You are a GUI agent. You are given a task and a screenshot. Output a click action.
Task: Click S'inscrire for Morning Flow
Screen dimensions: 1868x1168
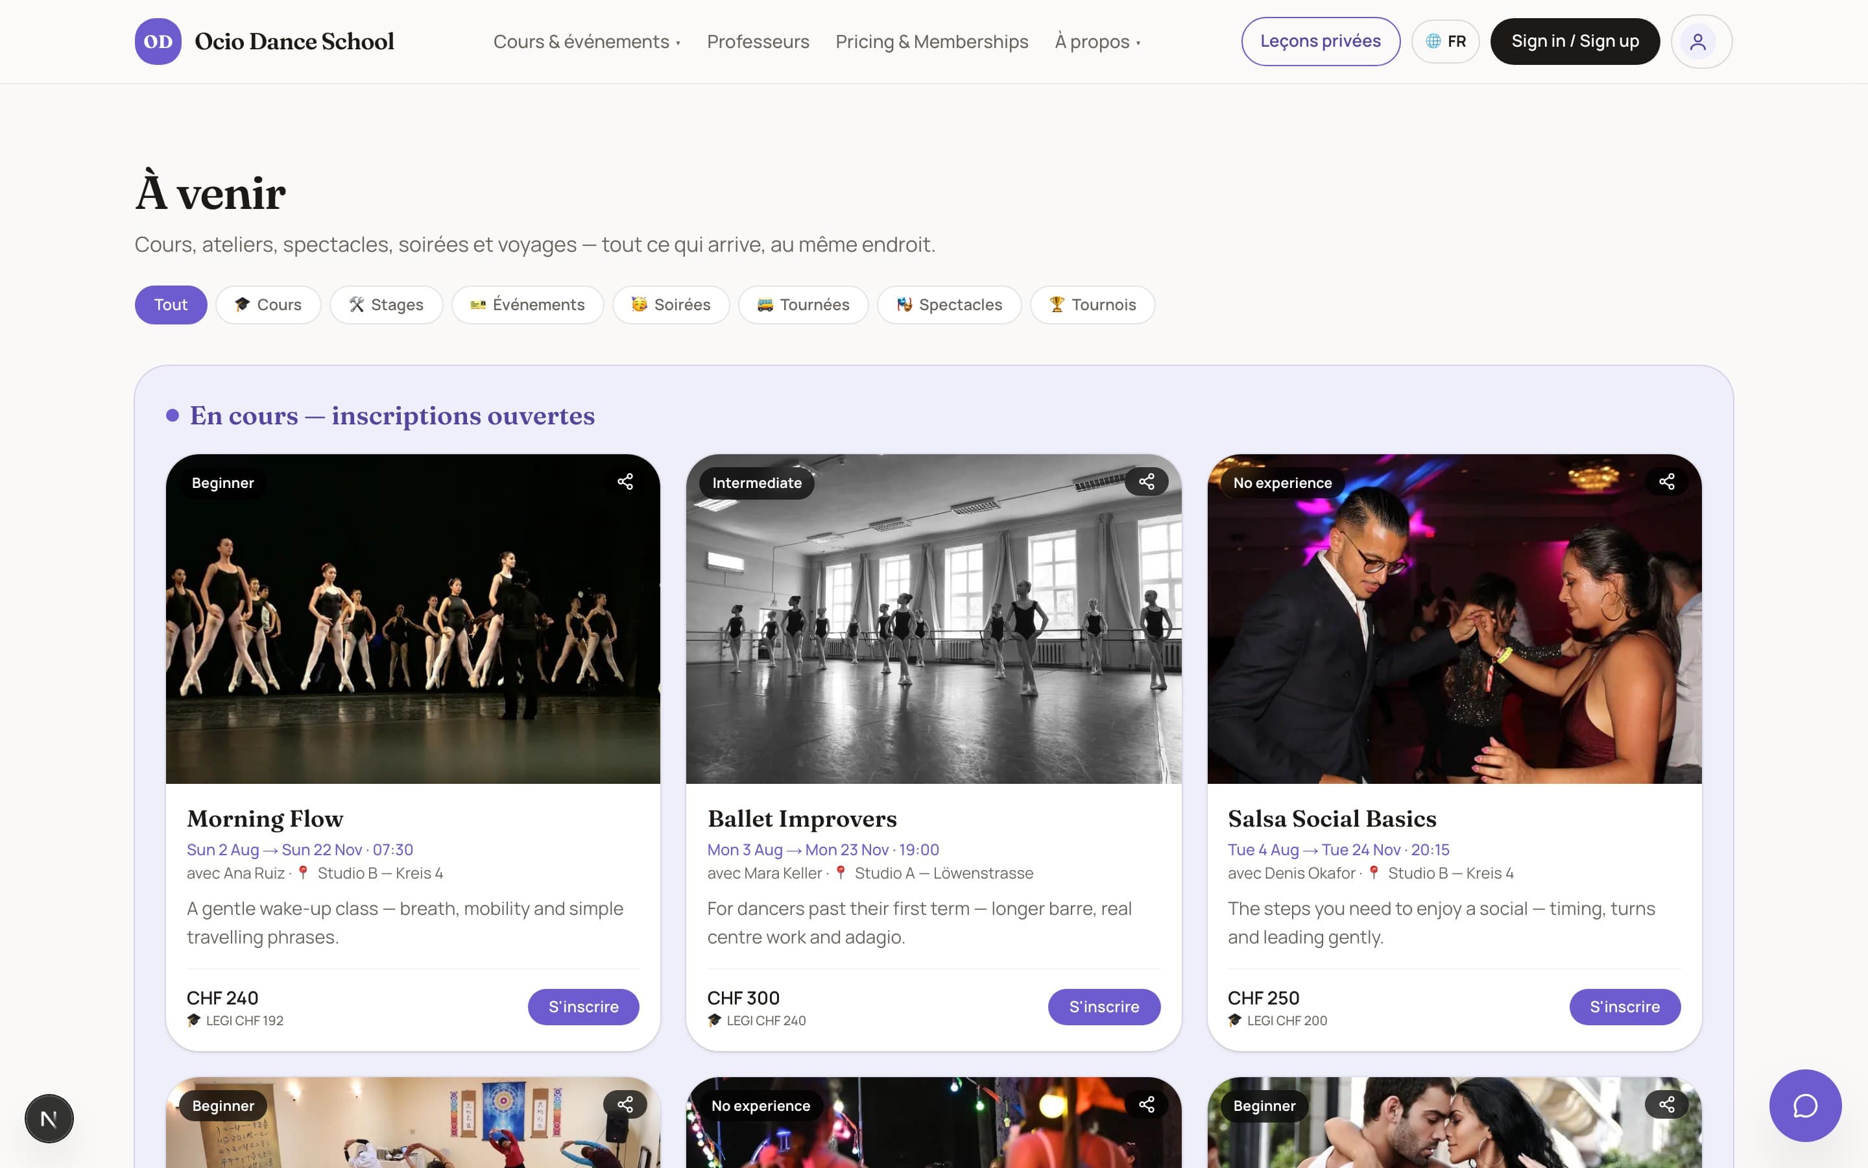point(584,1007)
